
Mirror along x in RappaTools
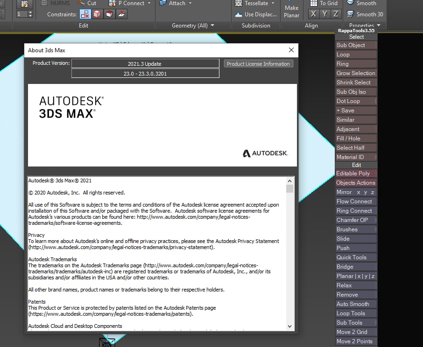[x=359, y=192]
